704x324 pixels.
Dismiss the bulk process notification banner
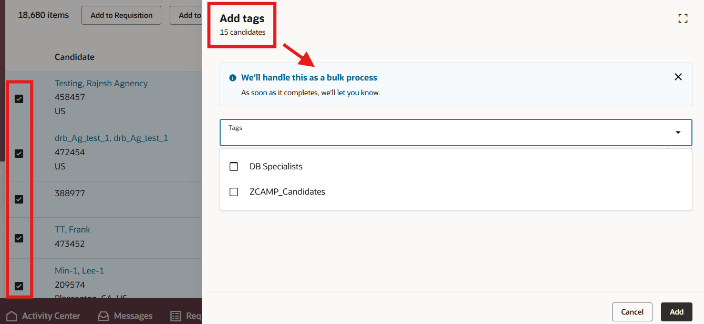678,76
